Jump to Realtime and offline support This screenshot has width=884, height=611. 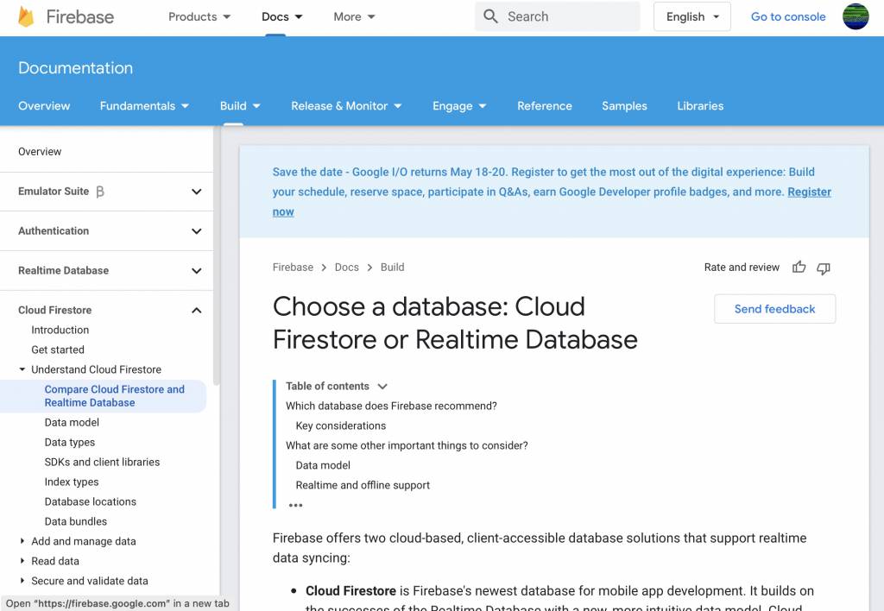(x=363, y=485)
